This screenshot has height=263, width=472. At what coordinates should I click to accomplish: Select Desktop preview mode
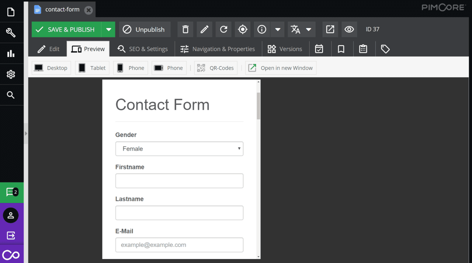[51, 68]
